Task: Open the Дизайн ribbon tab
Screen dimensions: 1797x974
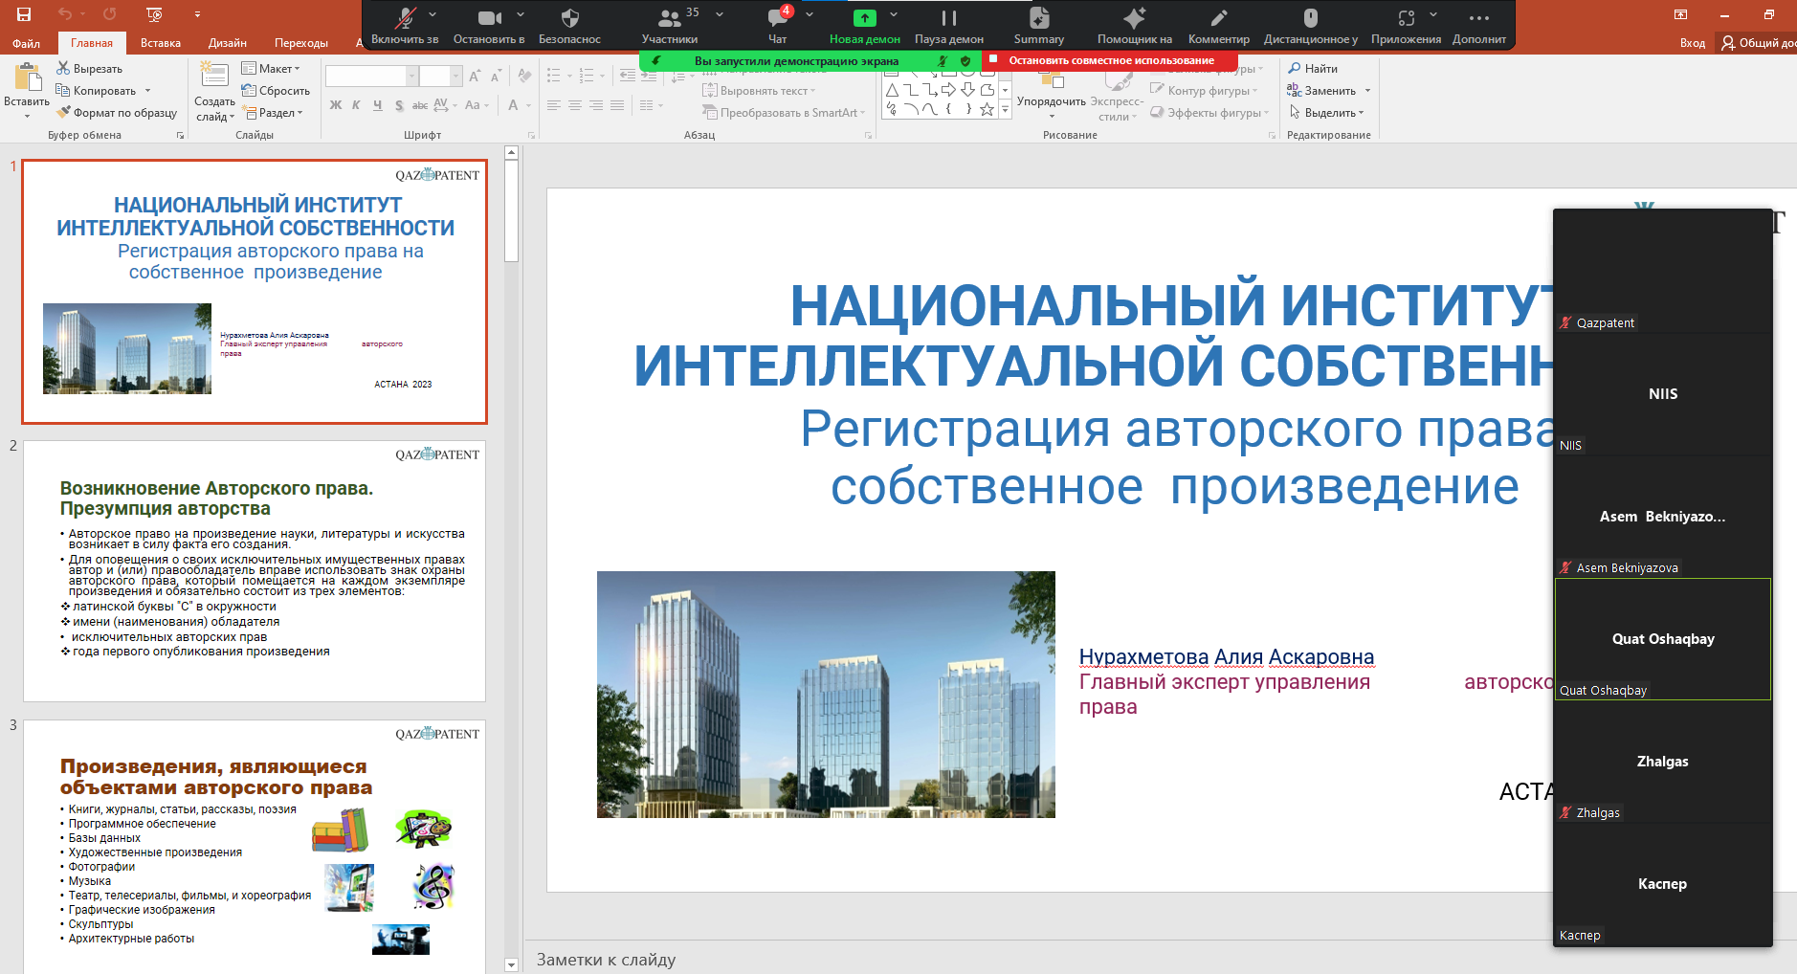Action: (x=228, y=43)
